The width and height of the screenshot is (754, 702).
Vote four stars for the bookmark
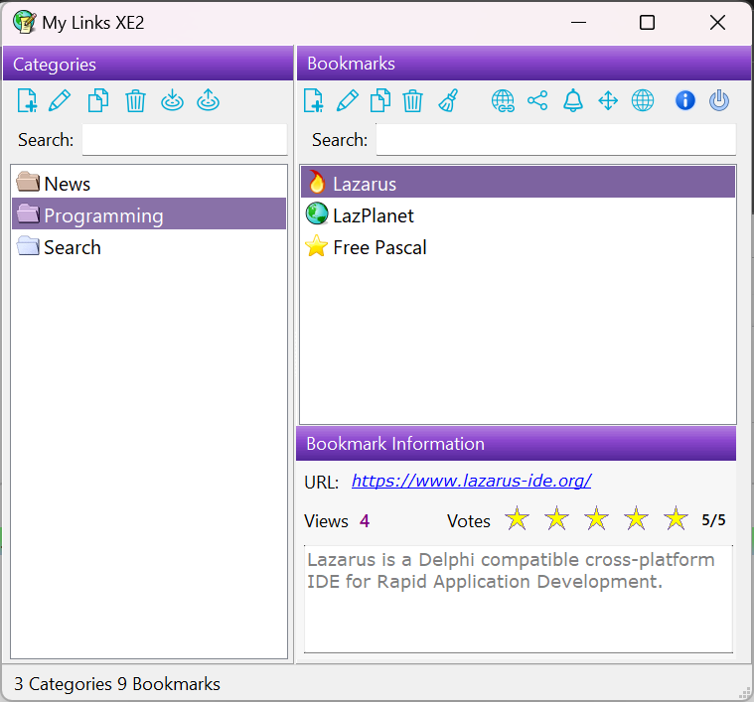(x=636, y=518)
